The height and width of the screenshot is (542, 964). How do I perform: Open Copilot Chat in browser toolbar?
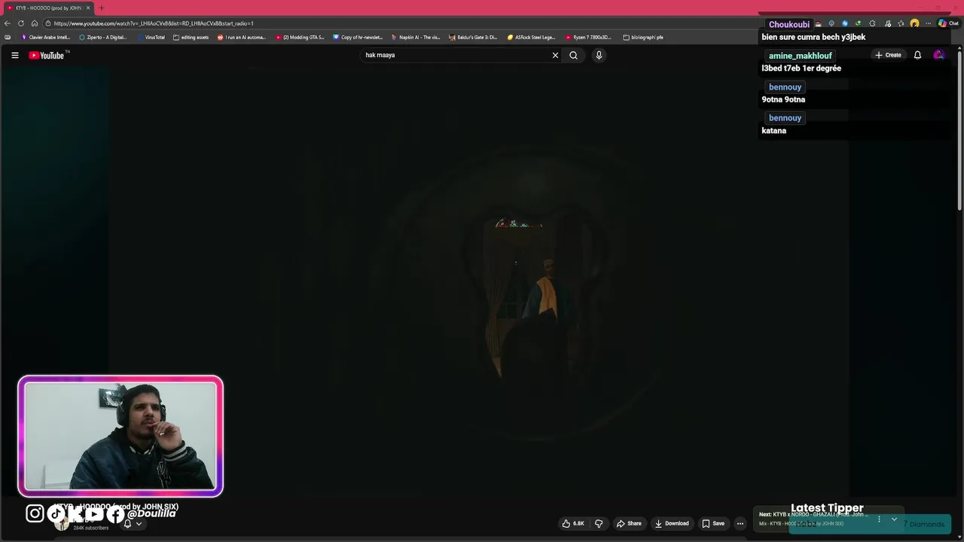point(948,23)
